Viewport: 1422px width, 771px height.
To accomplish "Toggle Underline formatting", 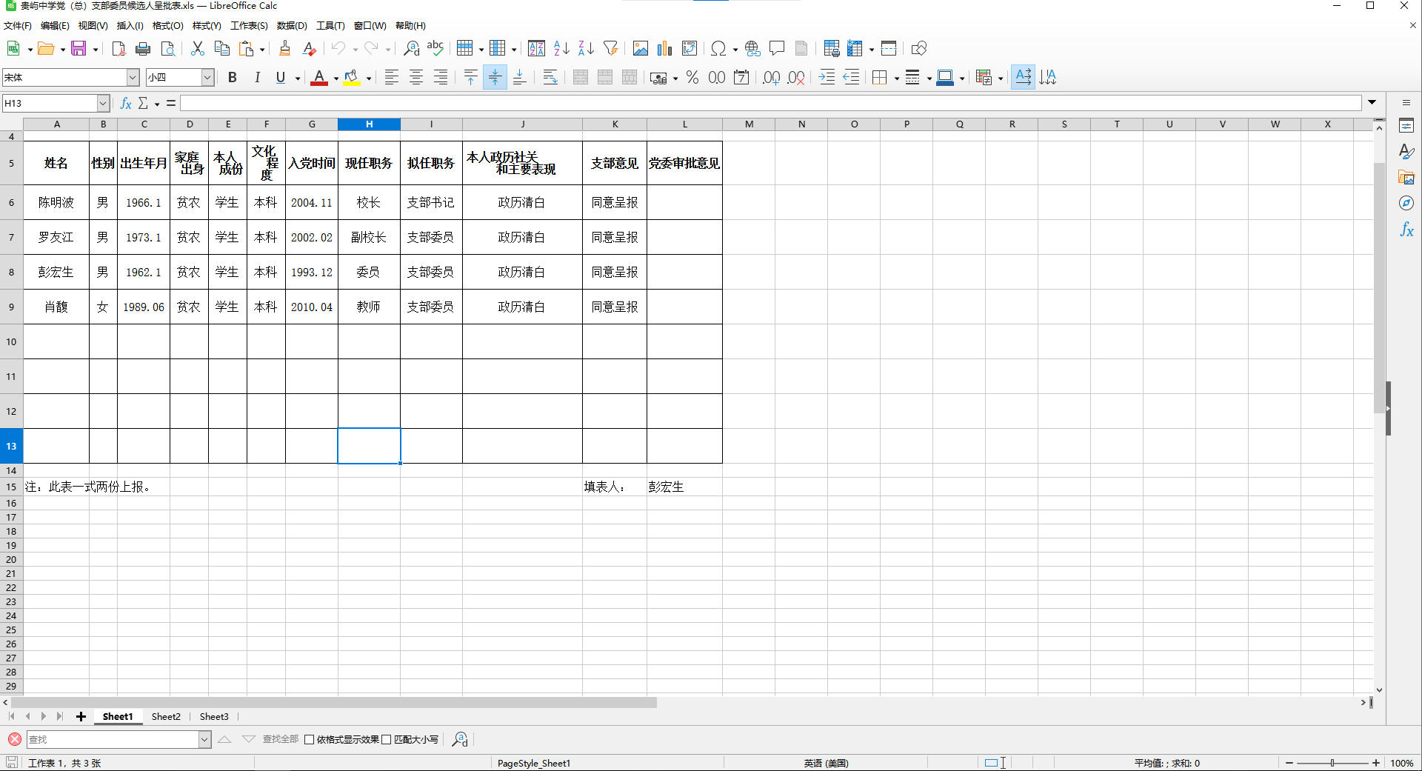I will (281, 78).
